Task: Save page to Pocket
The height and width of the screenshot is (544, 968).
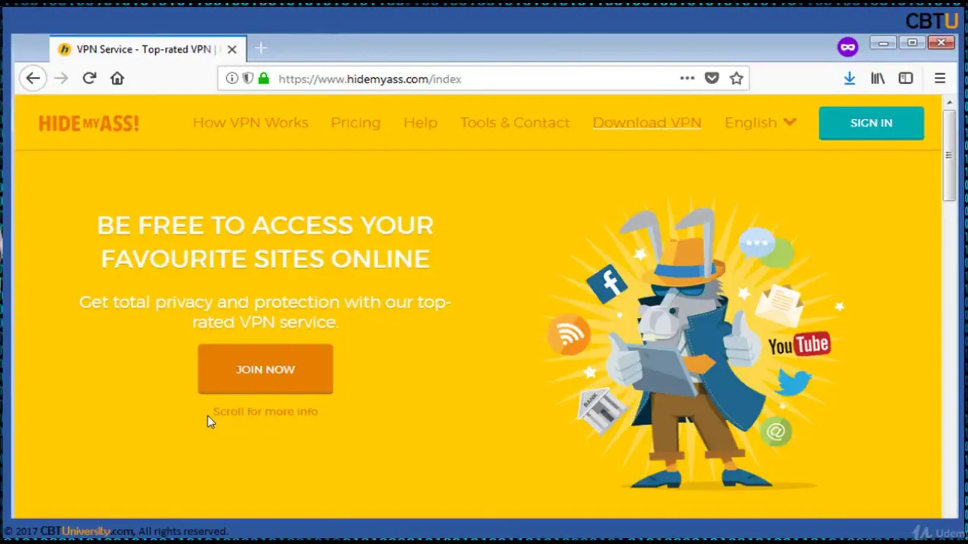Action: click(x=712, y=78)
